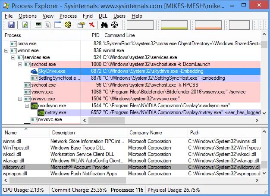270x196 pixels.
Task: Select the vsserv.exe process
Action: click(132, 92)
